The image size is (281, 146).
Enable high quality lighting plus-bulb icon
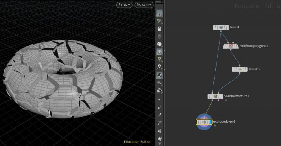point(159,59)
